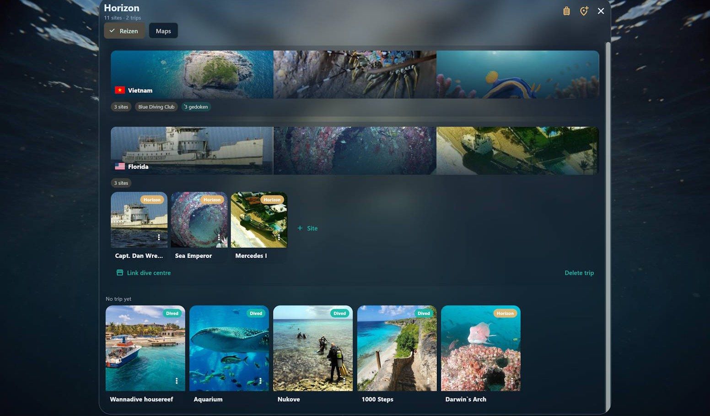Viewport: 710px width, 416px height.
Task: Switch to the Maps tab
Action: [163, 31]
